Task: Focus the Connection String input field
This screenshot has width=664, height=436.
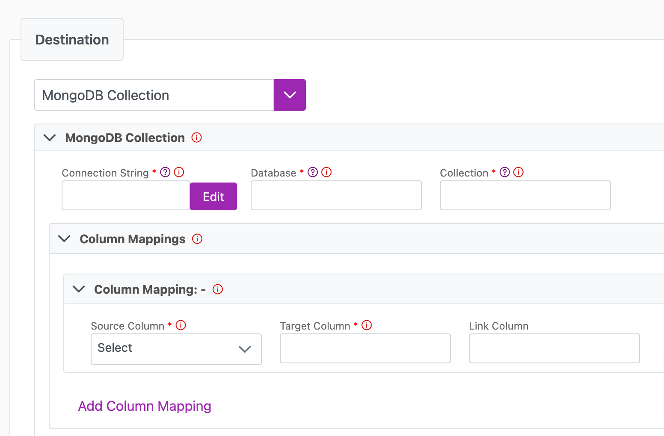Action: coord(126,195)
